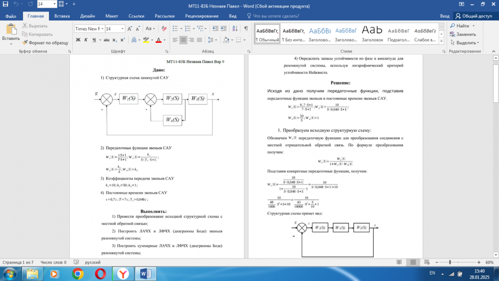The height and width of the screenshot is (281, 499).
Task: Apply subscript formatting icon
Action: [x=115, y=40]
